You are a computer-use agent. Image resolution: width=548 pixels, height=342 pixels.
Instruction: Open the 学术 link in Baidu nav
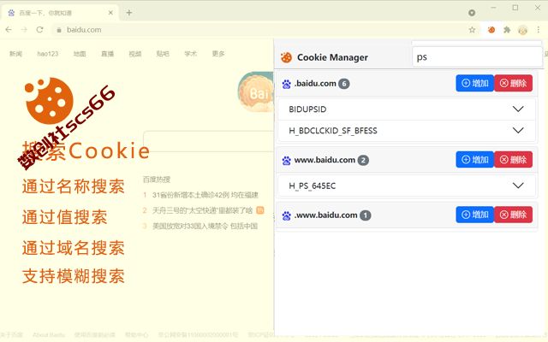[190, 54]
